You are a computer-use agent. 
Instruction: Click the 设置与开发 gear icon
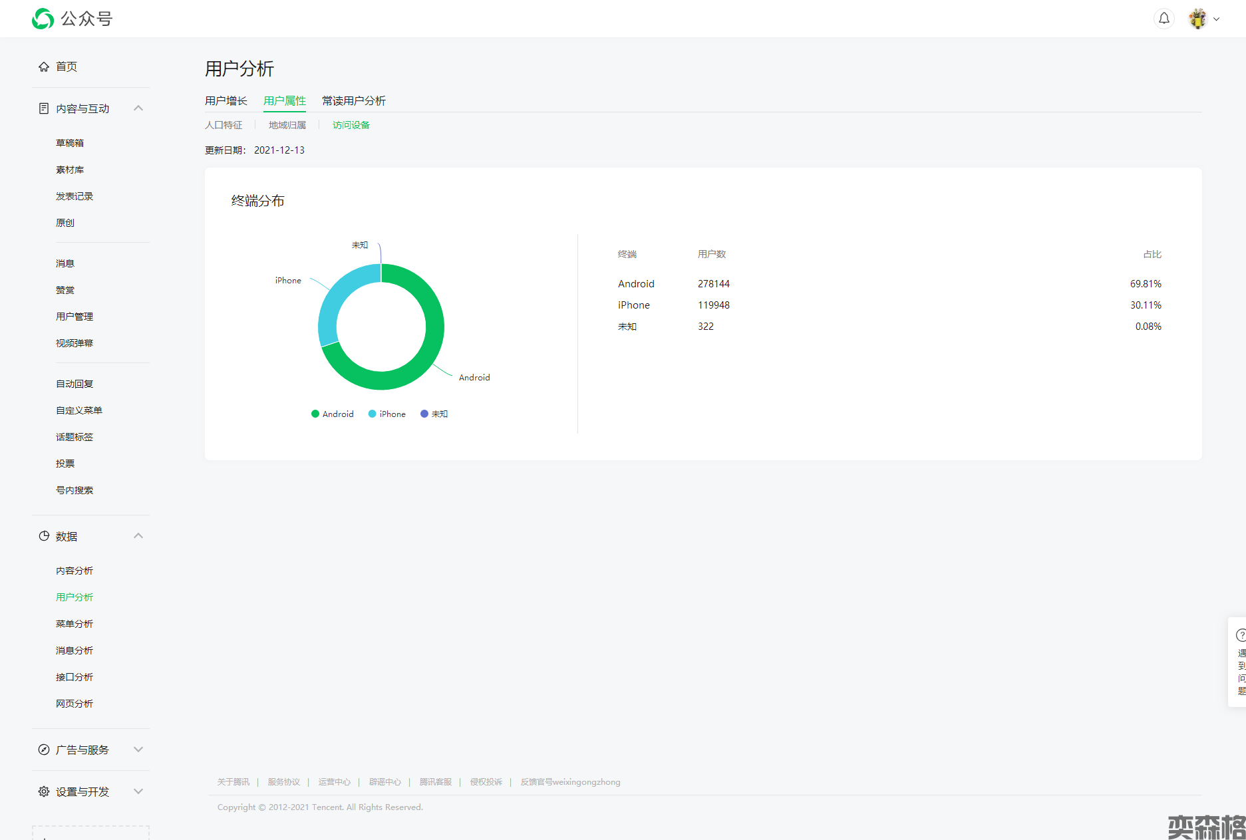click(x=44, y=791)
